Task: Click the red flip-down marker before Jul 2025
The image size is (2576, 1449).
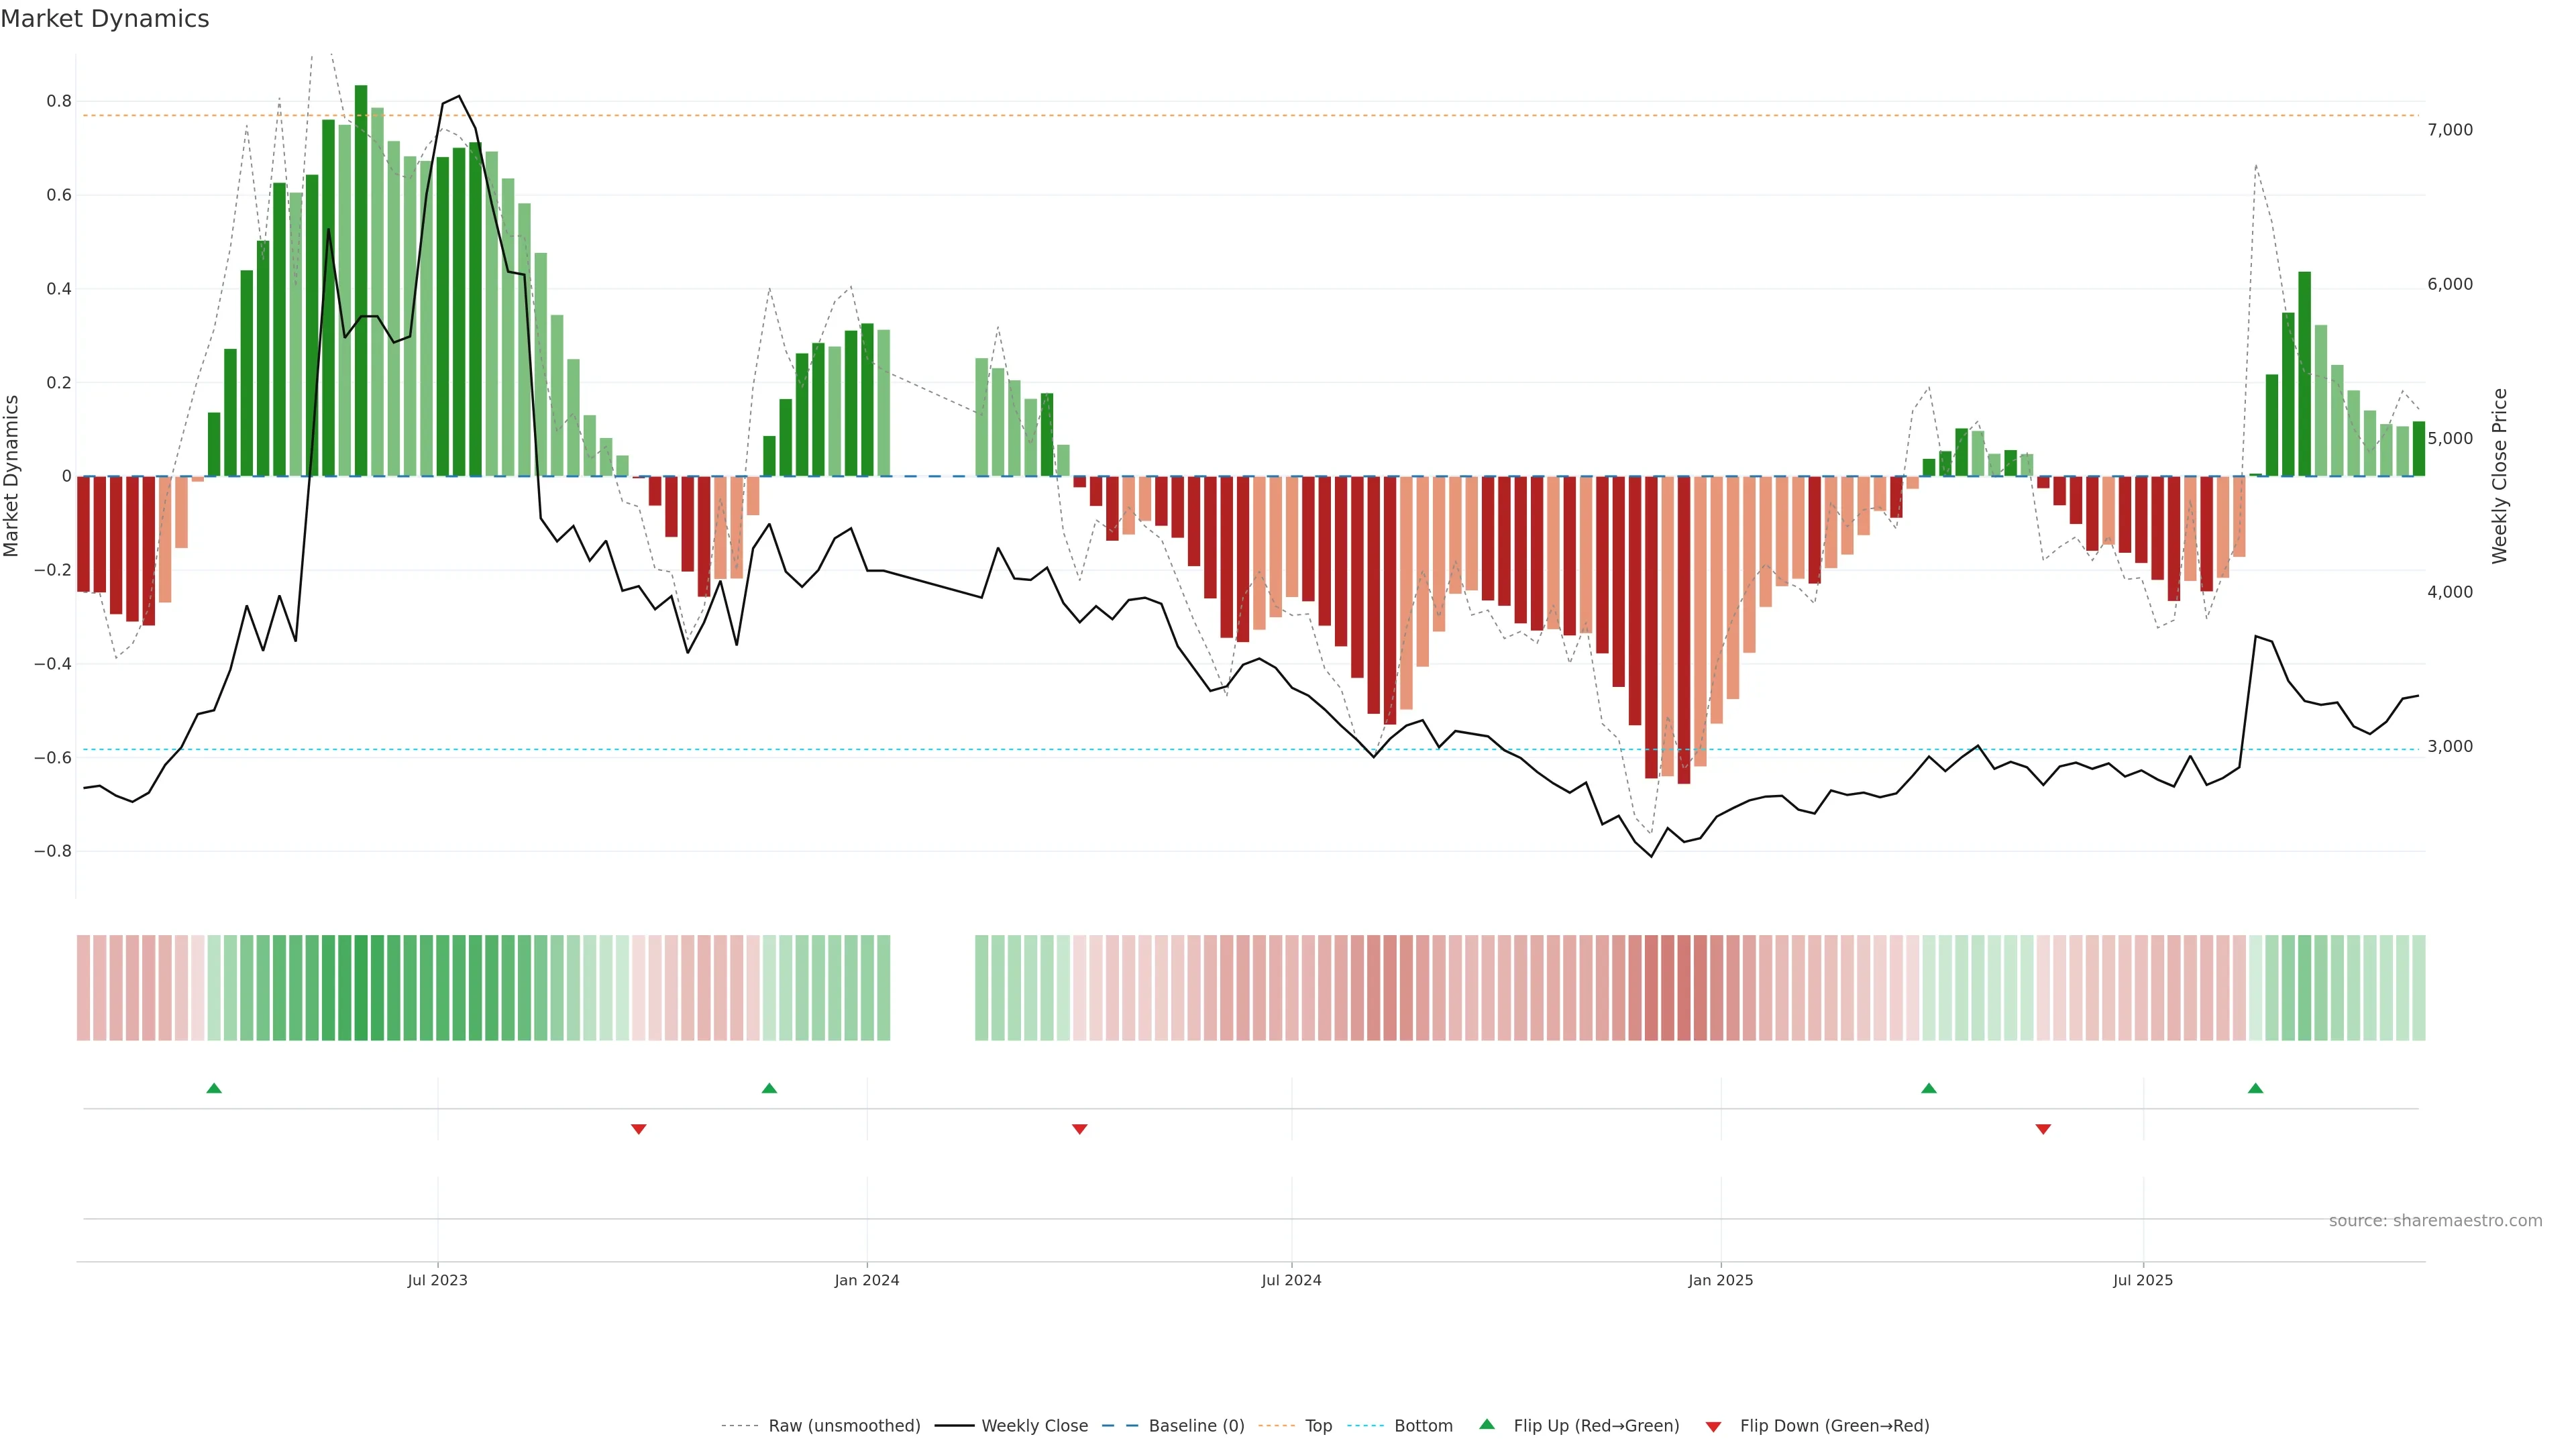Action: click(2043, 1129)
